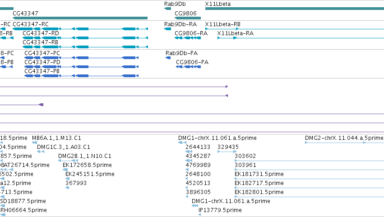The height and width of the screenshot is (217, 384).
Task: Select feature 4769989
Action: point(198,165)
